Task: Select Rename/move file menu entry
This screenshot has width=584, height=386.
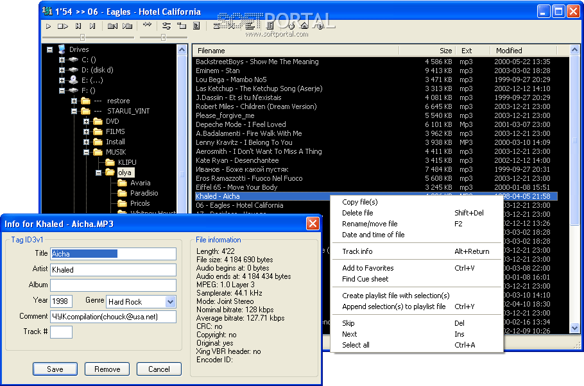Action: click(417, 224)
